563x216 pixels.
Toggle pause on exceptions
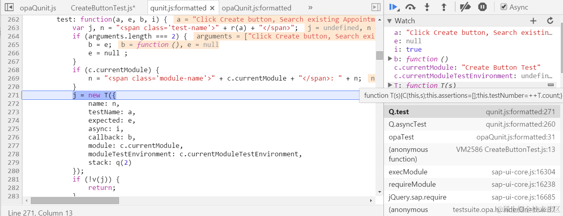482,7
